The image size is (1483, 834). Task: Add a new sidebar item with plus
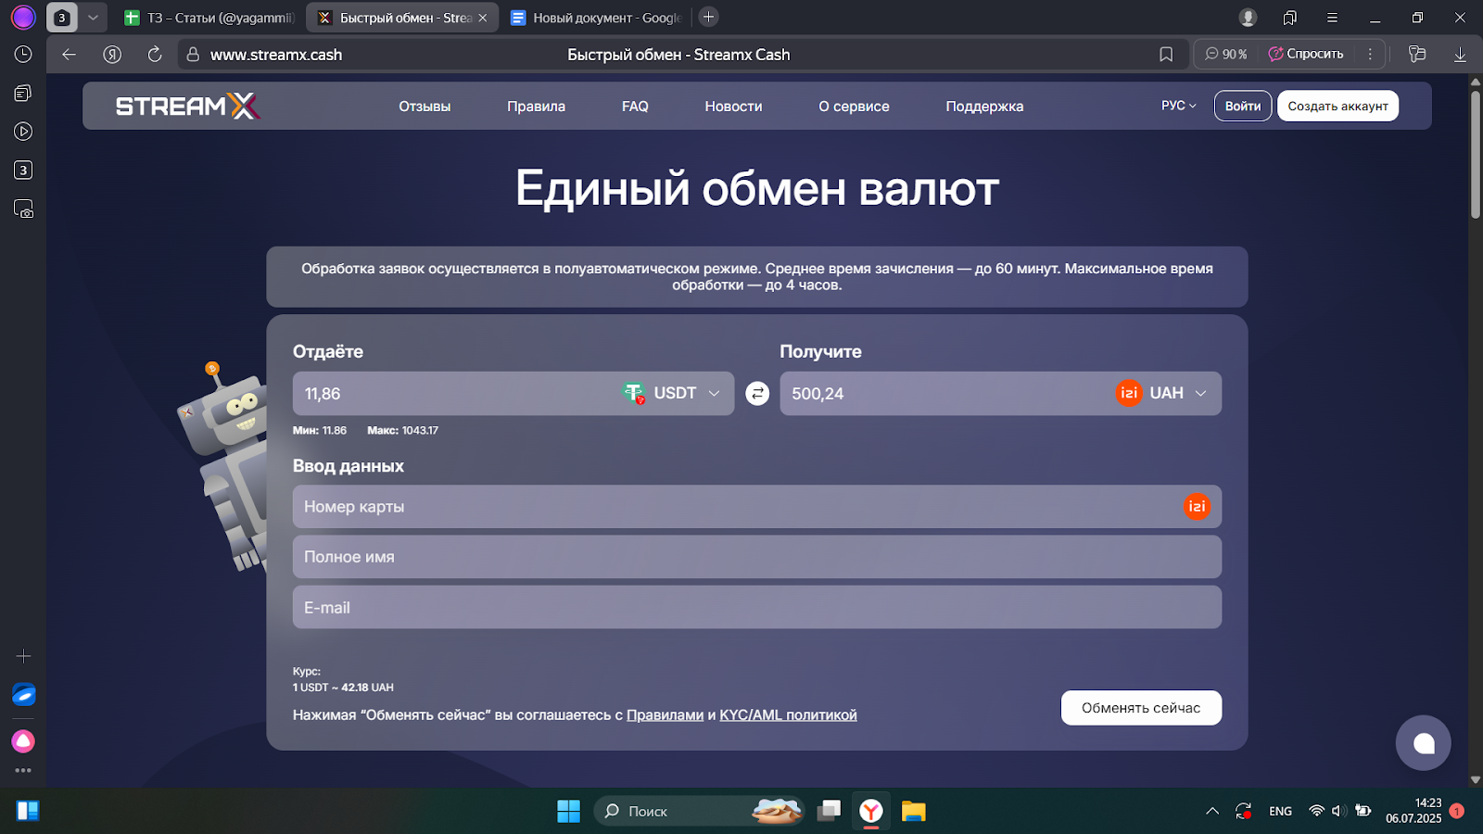click(23, 656)
